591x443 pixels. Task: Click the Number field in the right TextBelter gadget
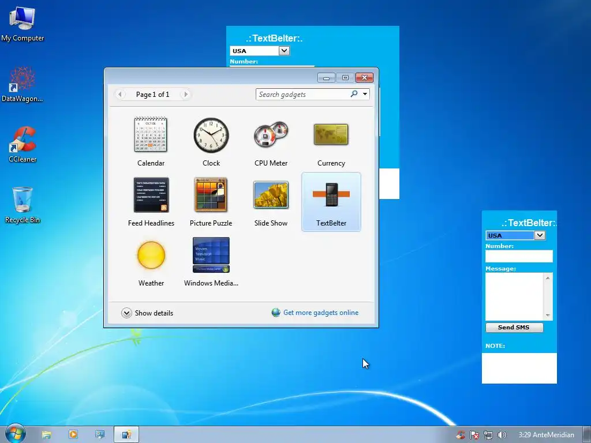[519, 256]
